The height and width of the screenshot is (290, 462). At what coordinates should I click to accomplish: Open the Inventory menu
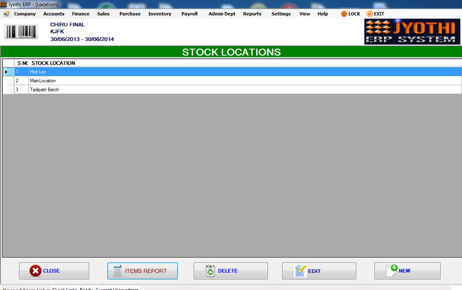click(x=159, y=13)
